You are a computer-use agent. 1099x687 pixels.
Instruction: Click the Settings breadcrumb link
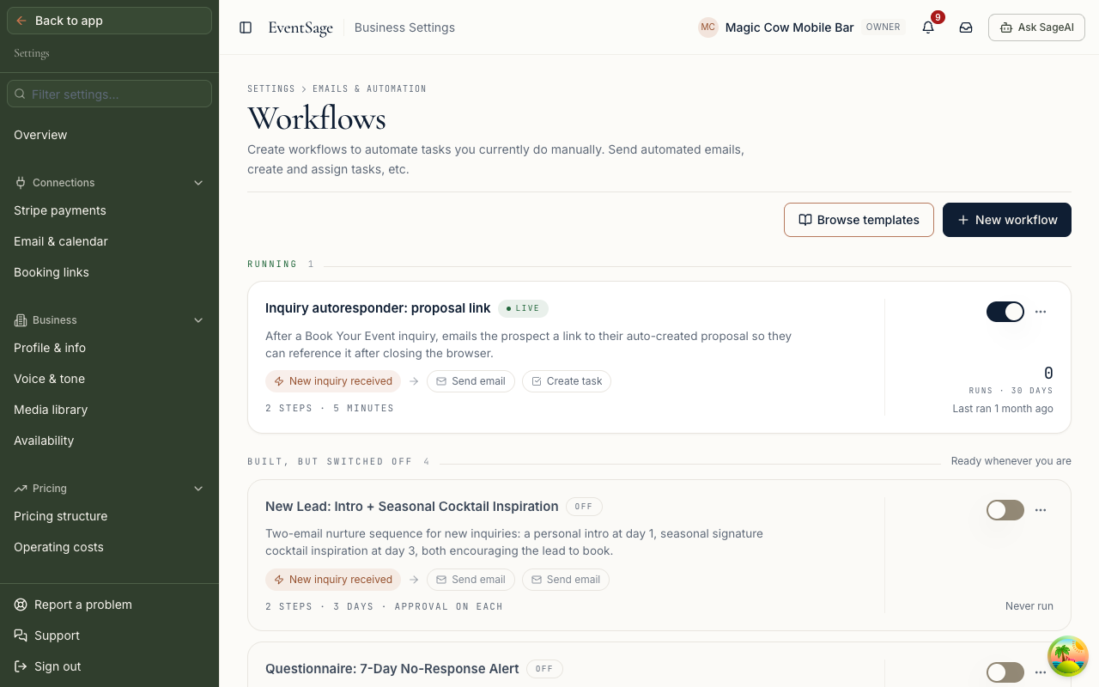271,88
